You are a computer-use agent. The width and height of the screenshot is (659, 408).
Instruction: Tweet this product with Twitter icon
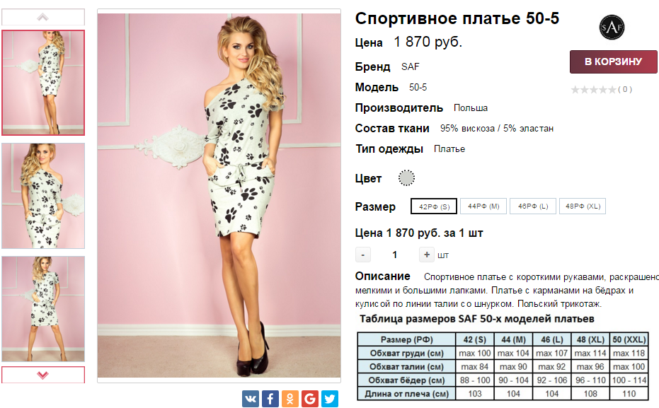coord(330,398)
